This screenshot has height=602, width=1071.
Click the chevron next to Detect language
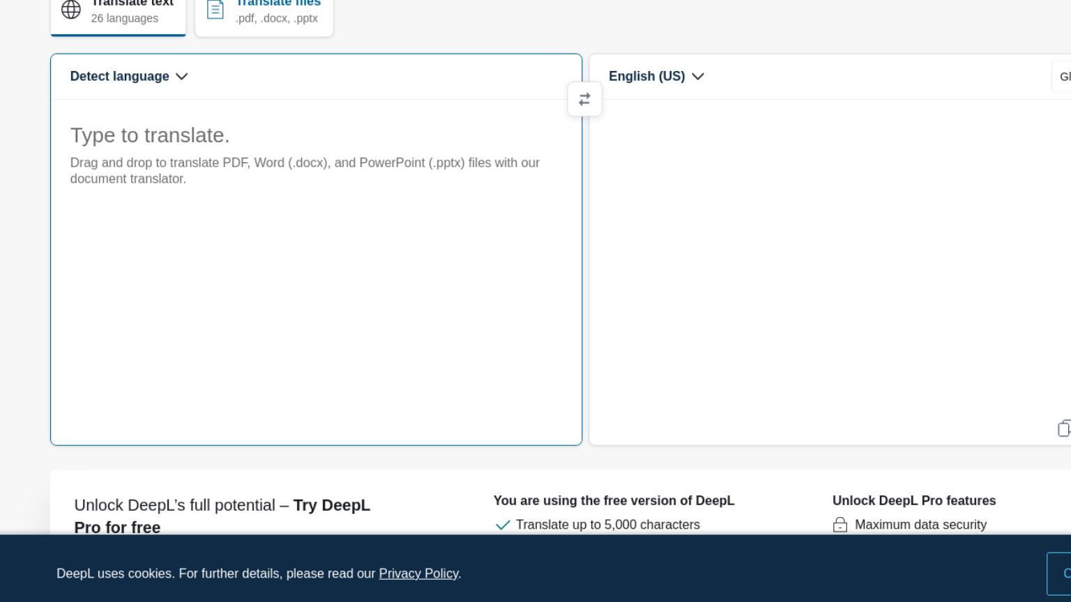(x=182, y=76)
